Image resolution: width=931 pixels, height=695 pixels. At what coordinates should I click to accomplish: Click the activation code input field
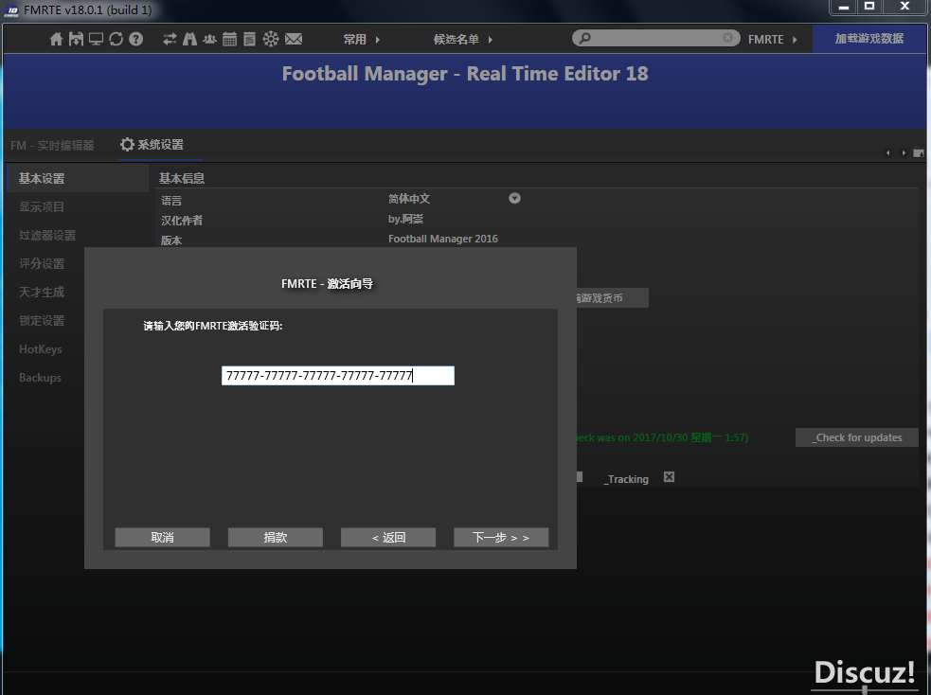point(338,376)
